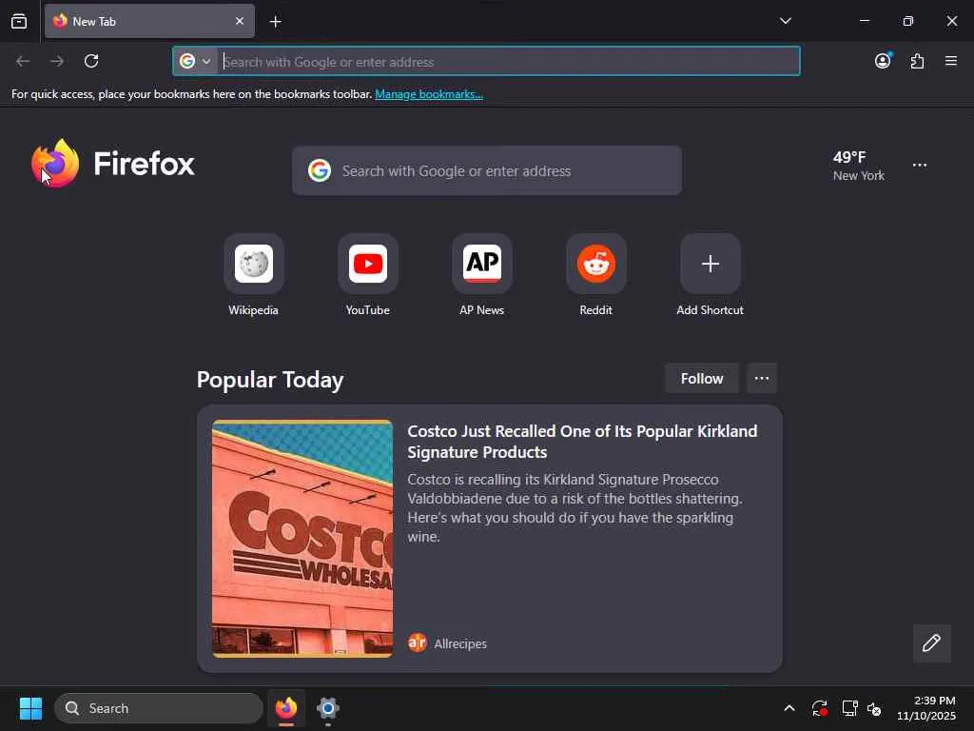Viewport: 974px width, 731px height.
Task: Open the Settings gear taskbar icon
Action: 327,708
